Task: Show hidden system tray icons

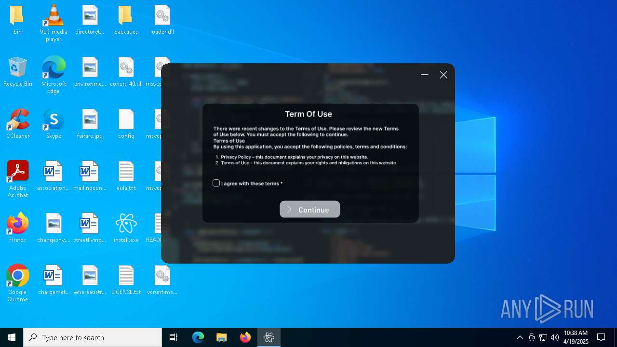Action: tap(520, 337)
